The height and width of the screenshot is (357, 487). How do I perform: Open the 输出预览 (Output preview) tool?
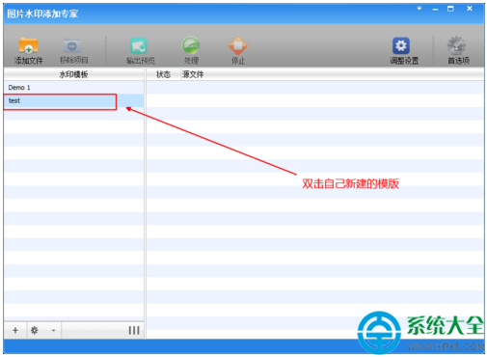point(140,50)
